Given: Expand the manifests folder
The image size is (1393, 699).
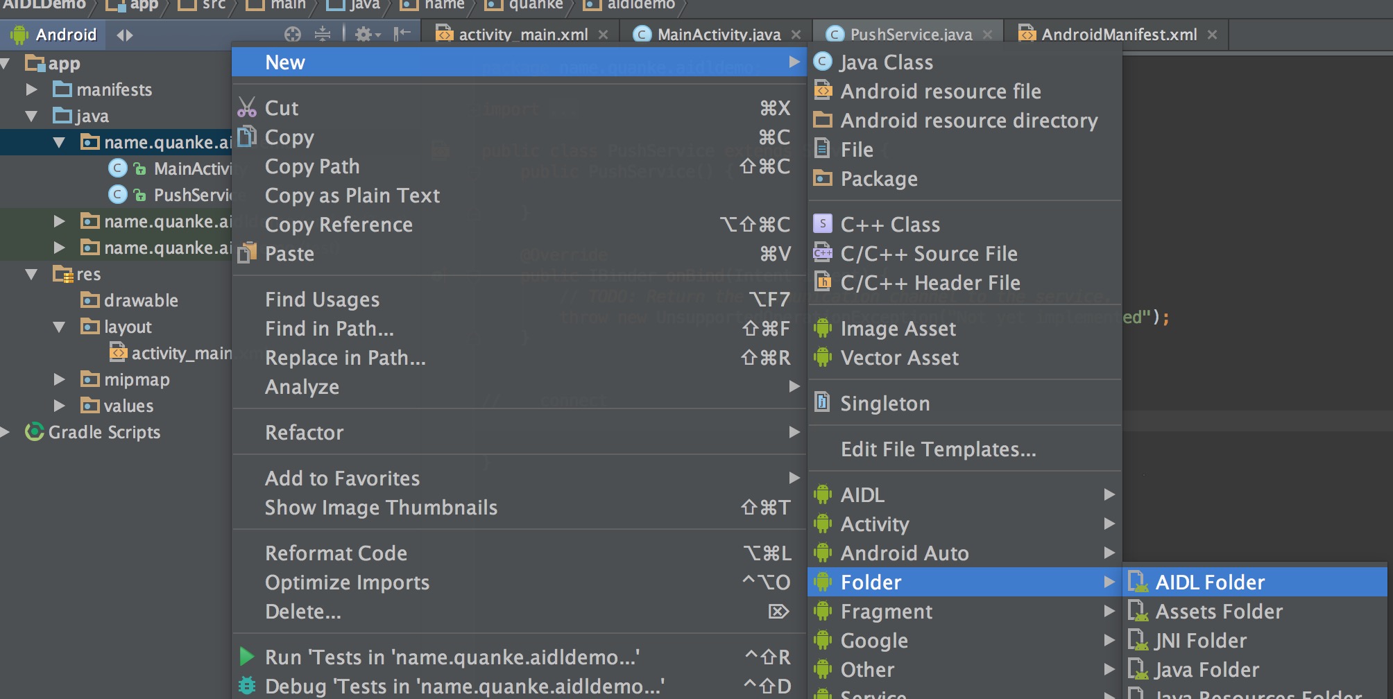Looking at the screenshot, I should [x=31, y=89].
